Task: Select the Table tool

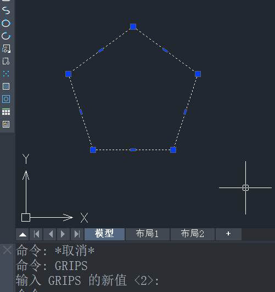Action: click(6, 112)
